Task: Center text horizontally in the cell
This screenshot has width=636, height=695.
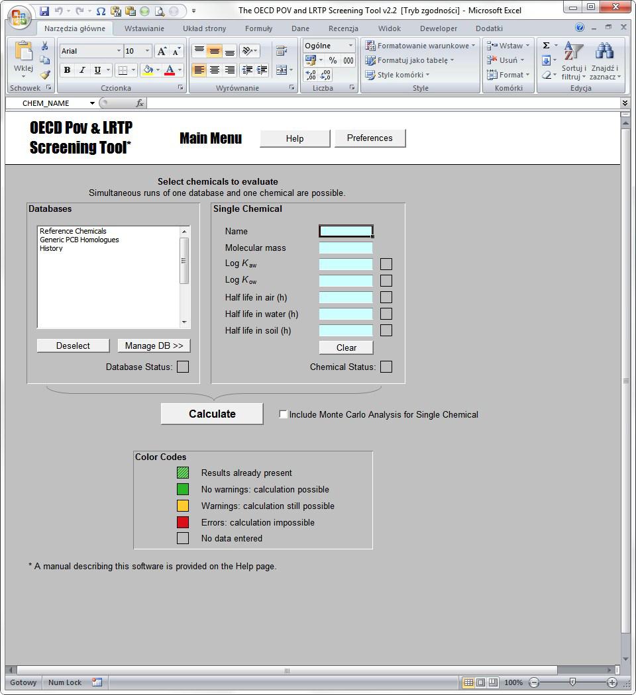Action: (x=214, y=70)
